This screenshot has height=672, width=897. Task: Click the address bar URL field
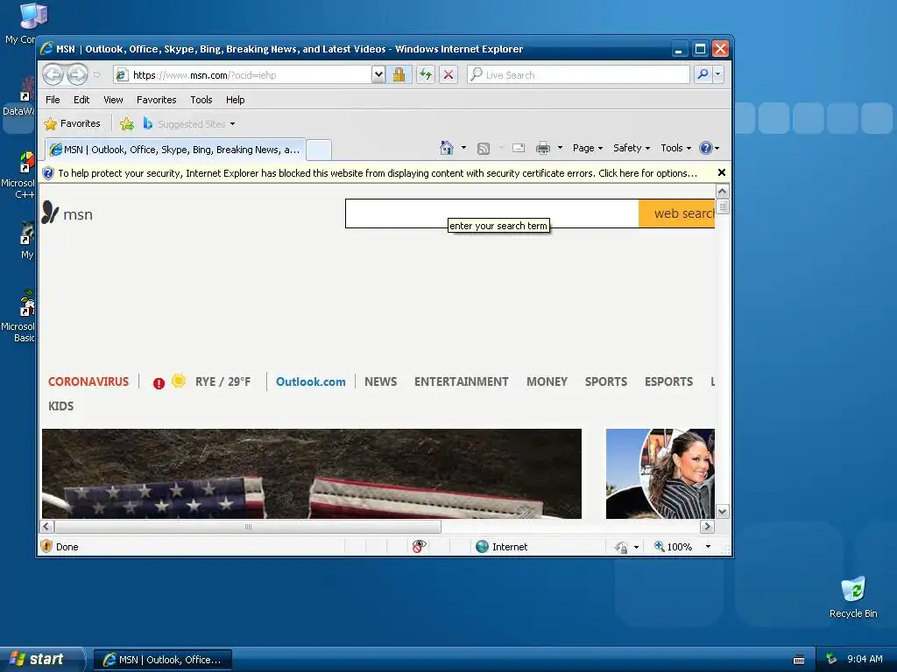click(243, 75)
